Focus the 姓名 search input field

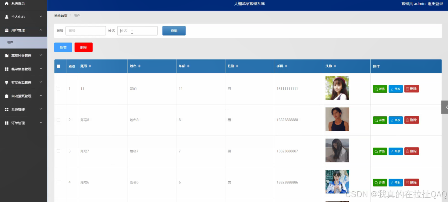137,31
